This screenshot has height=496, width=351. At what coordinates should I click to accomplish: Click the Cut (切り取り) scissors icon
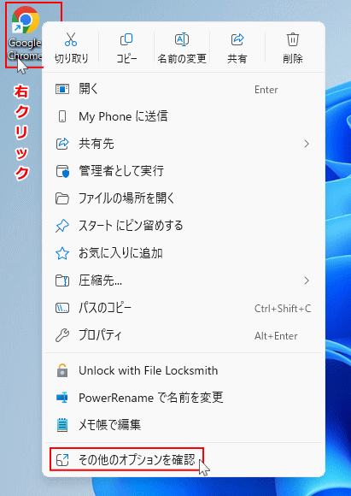click(x=71, y=39)
